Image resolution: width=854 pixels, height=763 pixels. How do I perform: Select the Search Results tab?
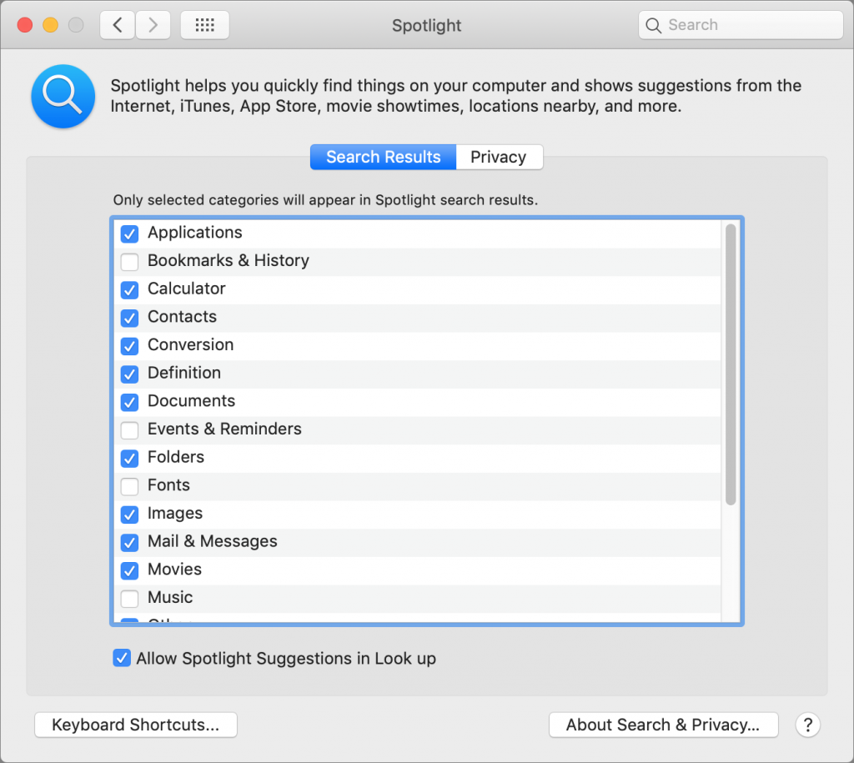click(x=383, y=157)
